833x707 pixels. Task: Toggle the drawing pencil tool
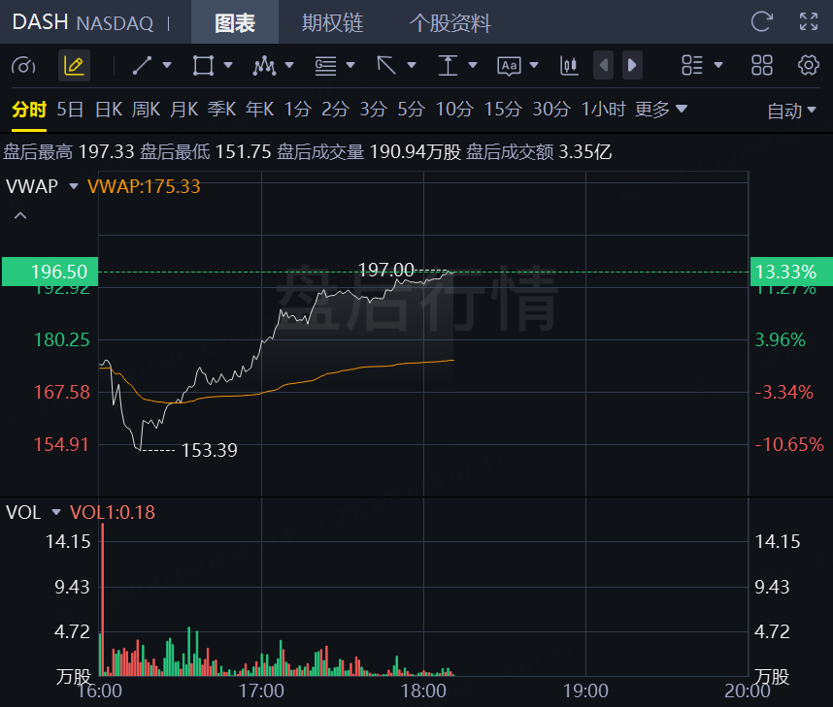[74, 66]
